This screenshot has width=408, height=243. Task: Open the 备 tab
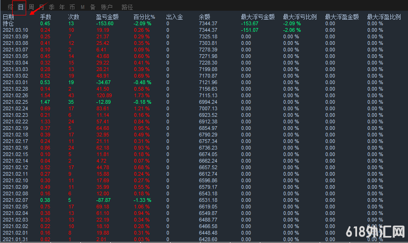93,7
